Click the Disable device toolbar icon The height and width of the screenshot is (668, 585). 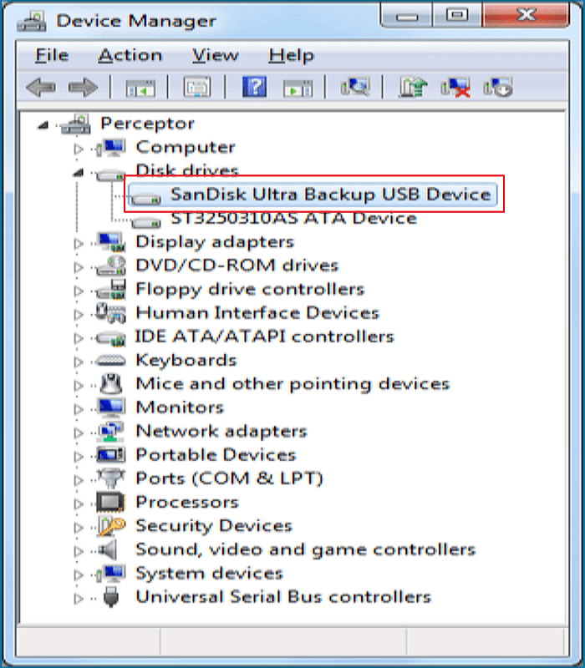coord(498,88)
